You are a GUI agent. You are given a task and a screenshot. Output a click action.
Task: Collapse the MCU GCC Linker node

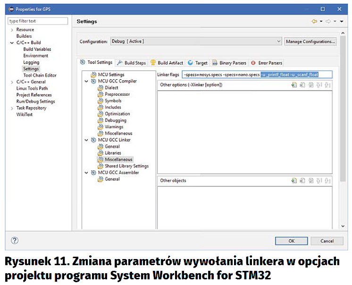(86, 140)
